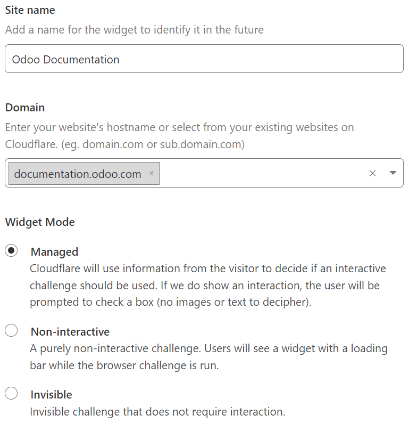Click the Non-interactive mode description text
This screenshot has height=423, width=409.
point(208,357)
